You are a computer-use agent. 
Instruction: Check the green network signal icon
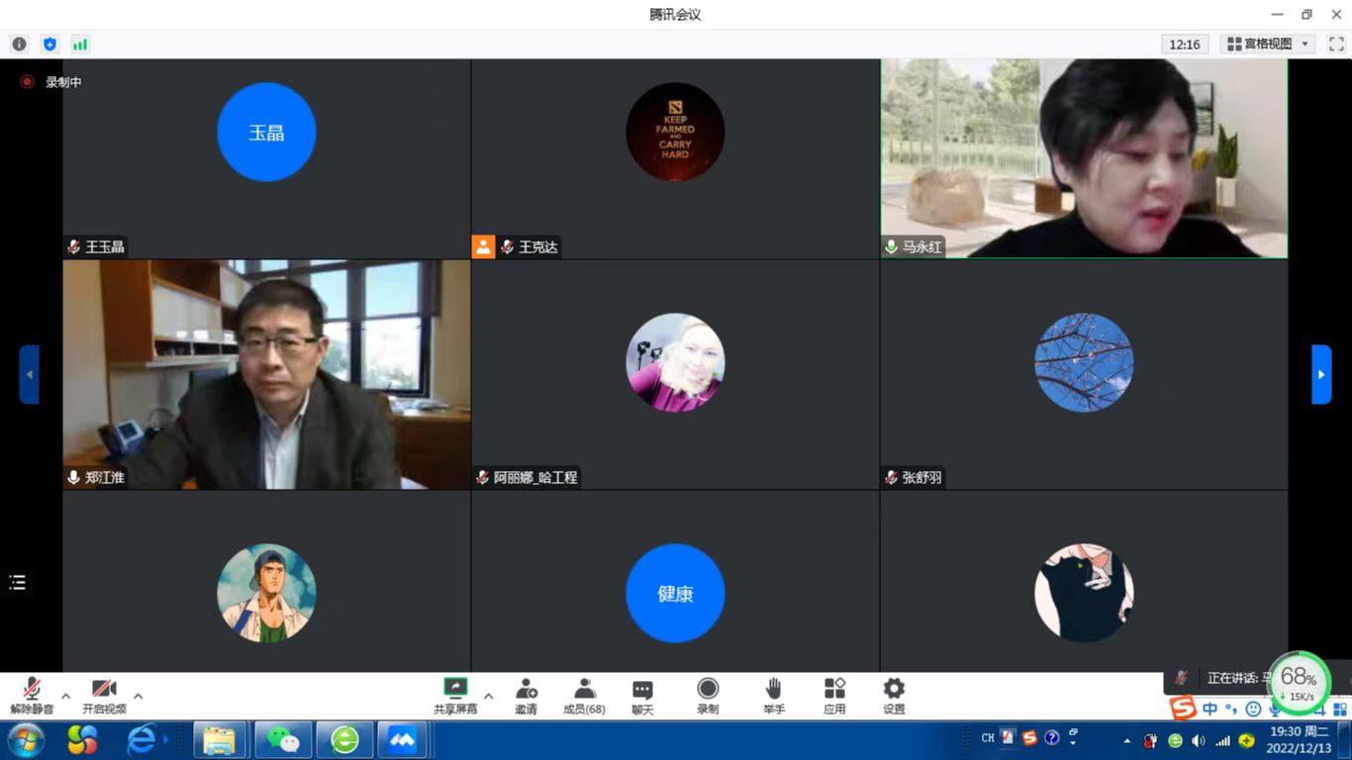[80, 45]
